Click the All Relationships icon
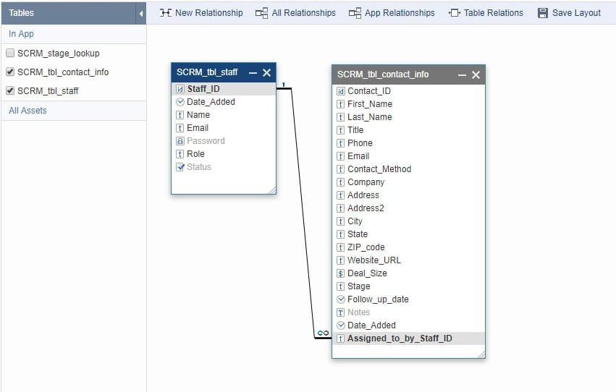This screenshot has width=616, height=392. (262, 13)
